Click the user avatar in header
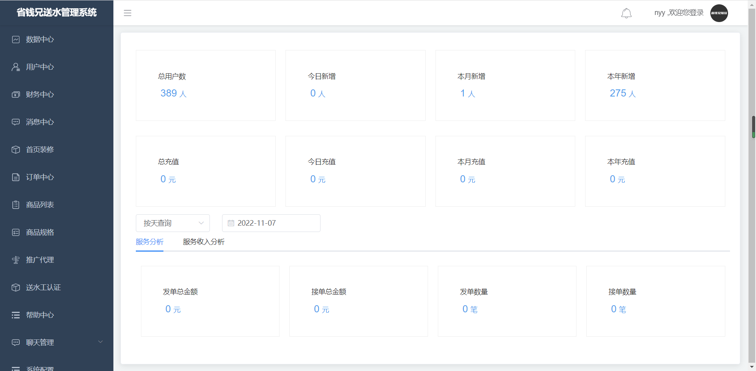The height and width of the screenshot is (371, 756). [x=719, y=13]
